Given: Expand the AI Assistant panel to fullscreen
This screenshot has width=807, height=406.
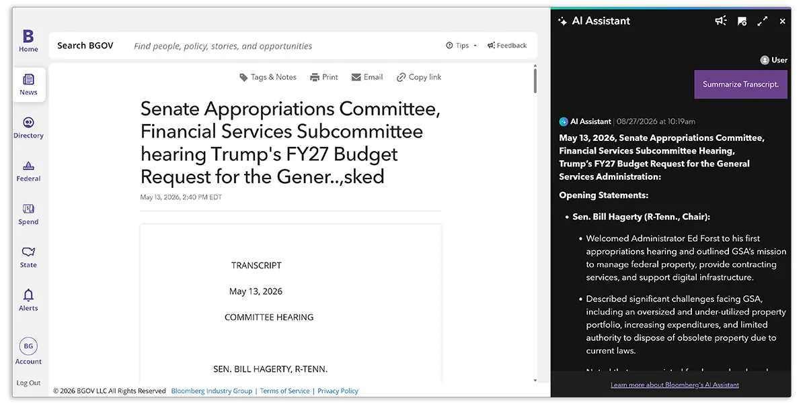Looking at the screenshot, I should (762, 21).
